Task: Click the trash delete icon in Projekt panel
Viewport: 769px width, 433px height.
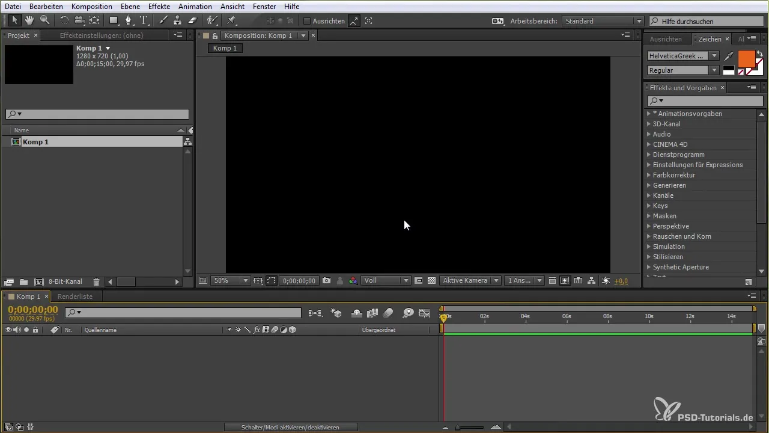Action: [96, 281]
